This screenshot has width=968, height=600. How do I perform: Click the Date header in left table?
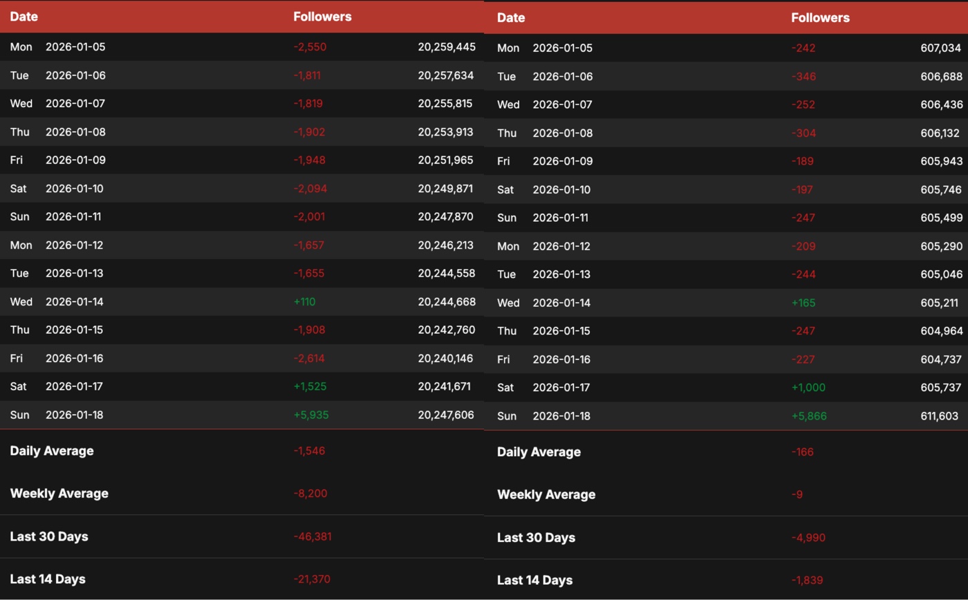click(x=24, y=17)
